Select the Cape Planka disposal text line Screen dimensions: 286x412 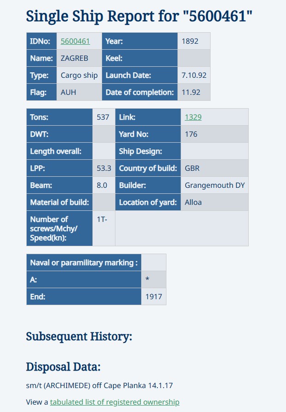99,385
